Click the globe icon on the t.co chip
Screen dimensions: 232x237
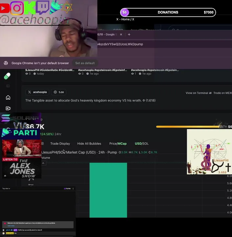click(55, 92)
